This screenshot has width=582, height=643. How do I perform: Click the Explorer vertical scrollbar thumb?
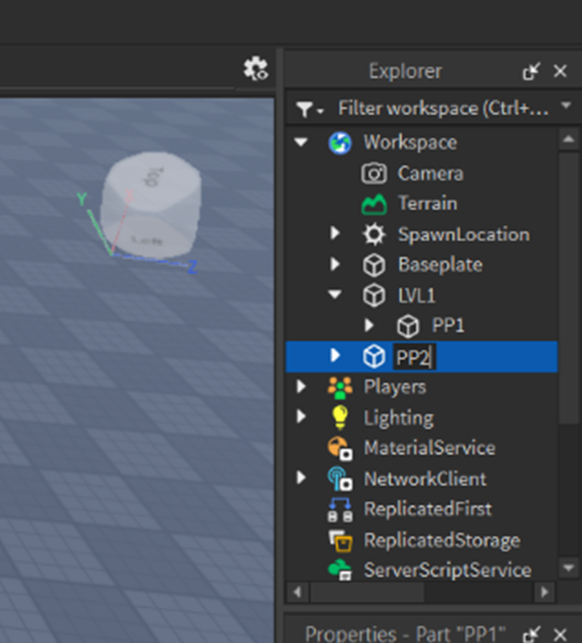click(x=568, y=288)
